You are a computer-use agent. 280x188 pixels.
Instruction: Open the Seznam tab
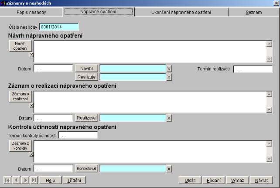click(x=253, y=12)
